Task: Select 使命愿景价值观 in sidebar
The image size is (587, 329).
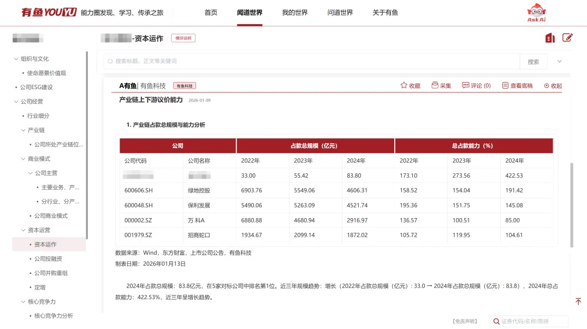Action: (x=46, y=73)
